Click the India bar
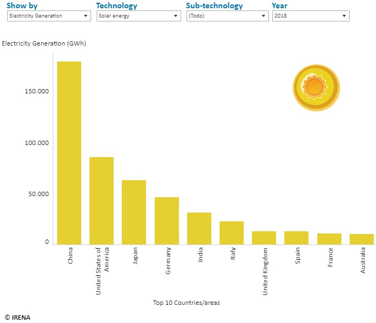 pyautogui.click(x=199, y=229)
